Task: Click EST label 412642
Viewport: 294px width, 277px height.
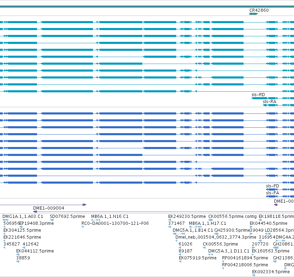Action: coord(30,244)
